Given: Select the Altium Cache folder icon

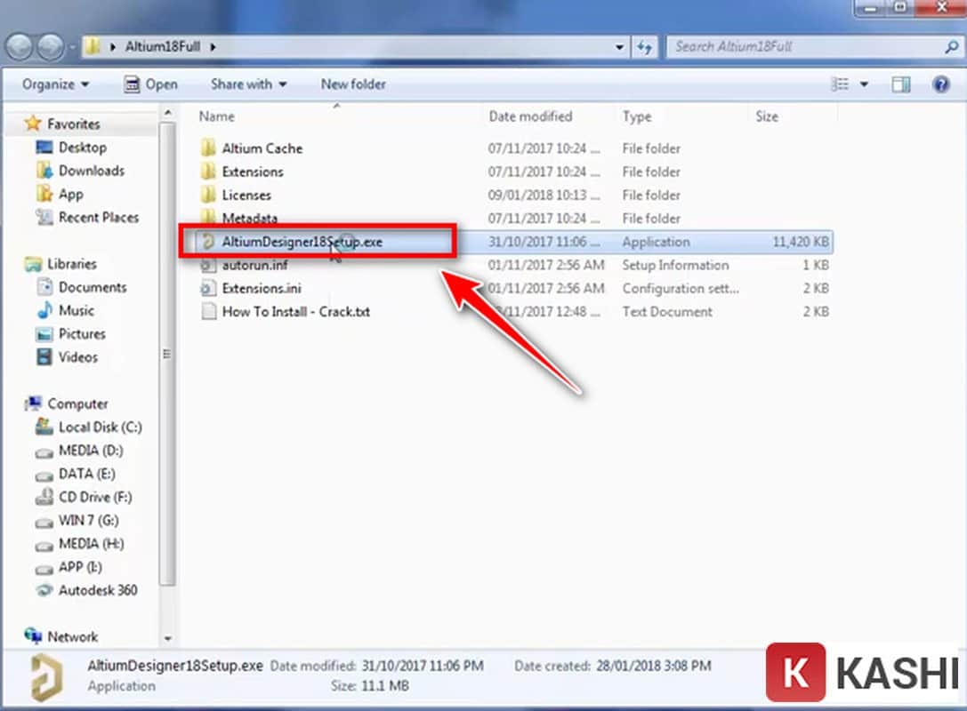Looking at the screenshot, I should tap(208, 148).
